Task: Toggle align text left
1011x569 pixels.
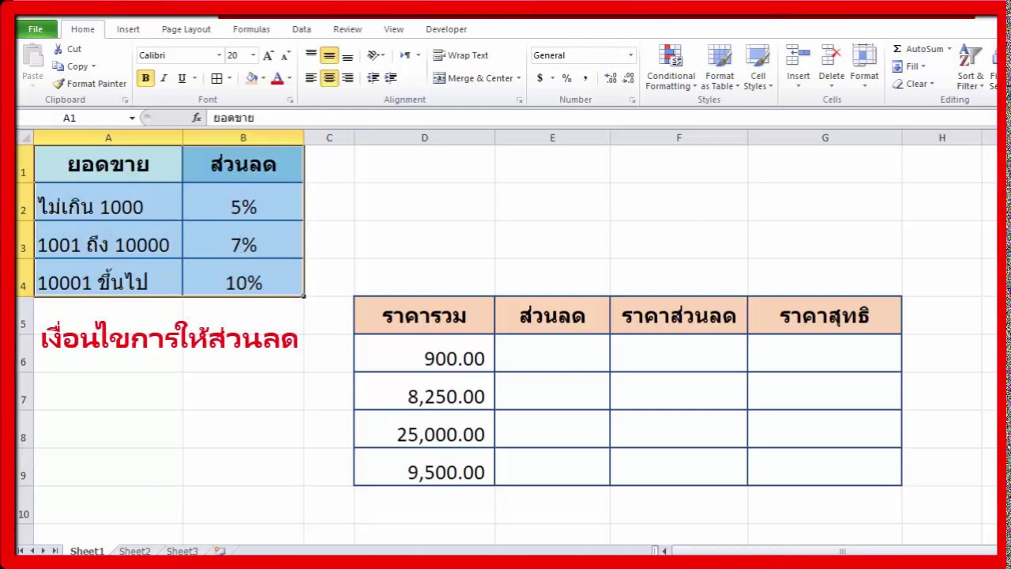Action: [311, 78]
